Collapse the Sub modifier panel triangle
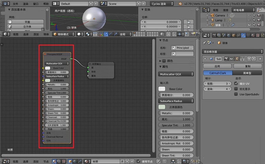Viewport: 265px width, 164px height. pyautogui.click(x=205, y=59)
